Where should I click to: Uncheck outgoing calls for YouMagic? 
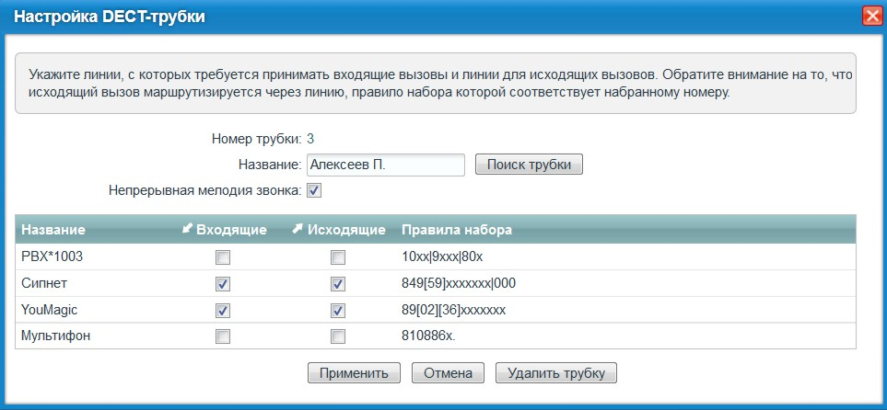click(x=338, y=311)
